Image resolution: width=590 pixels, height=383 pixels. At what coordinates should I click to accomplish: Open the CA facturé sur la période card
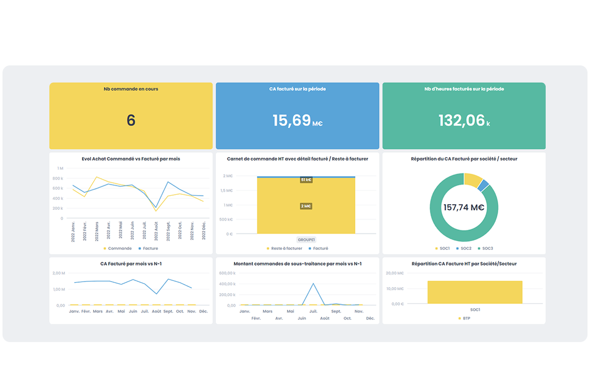pos(297,116)
